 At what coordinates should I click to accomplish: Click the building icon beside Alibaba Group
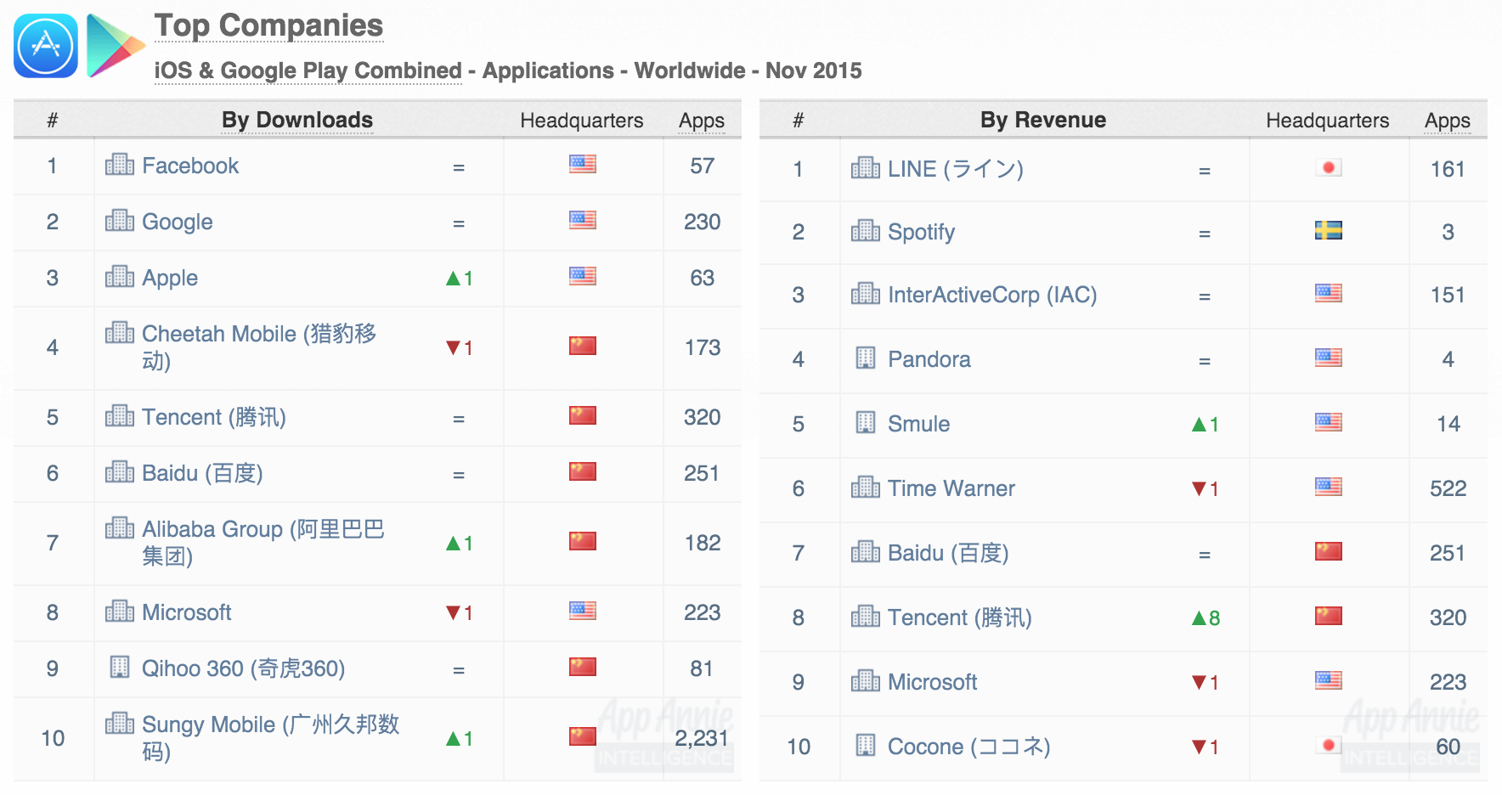click(x=120, y=527)
